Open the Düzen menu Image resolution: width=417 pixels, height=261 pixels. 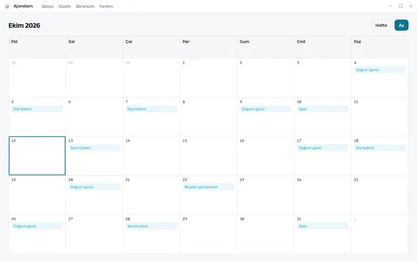(x=65, y=7)
